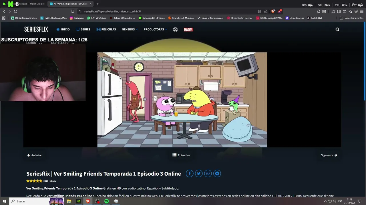Open the Todos los favoritos folder
366x205 pixels.
[351, 18]
